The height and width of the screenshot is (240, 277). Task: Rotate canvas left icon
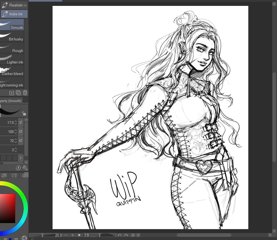point(120,235)
